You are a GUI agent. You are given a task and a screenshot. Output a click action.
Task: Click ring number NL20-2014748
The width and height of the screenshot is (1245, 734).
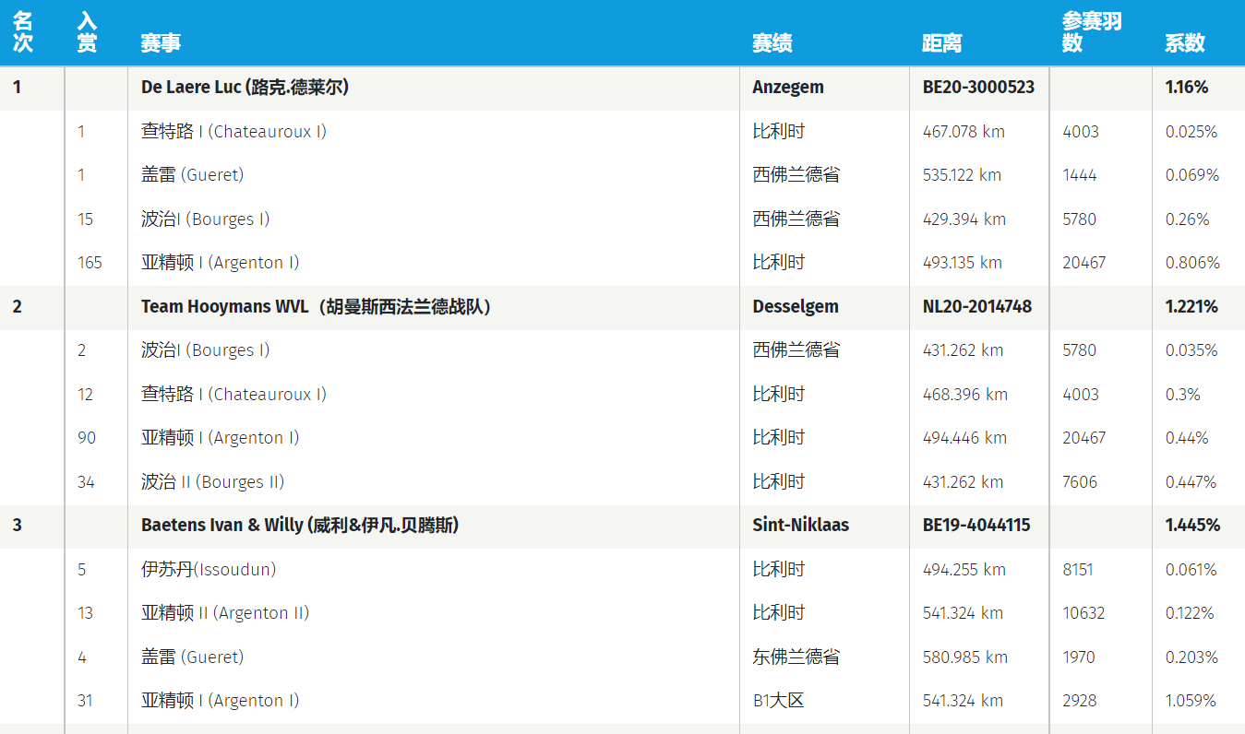977,307
